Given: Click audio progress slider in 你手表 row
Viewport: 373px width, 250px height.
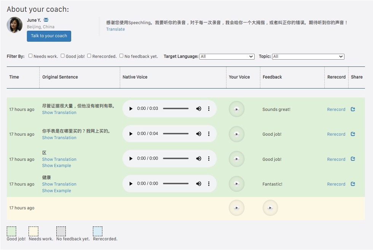Looking at the screenshot, I should tap(176, 134).
